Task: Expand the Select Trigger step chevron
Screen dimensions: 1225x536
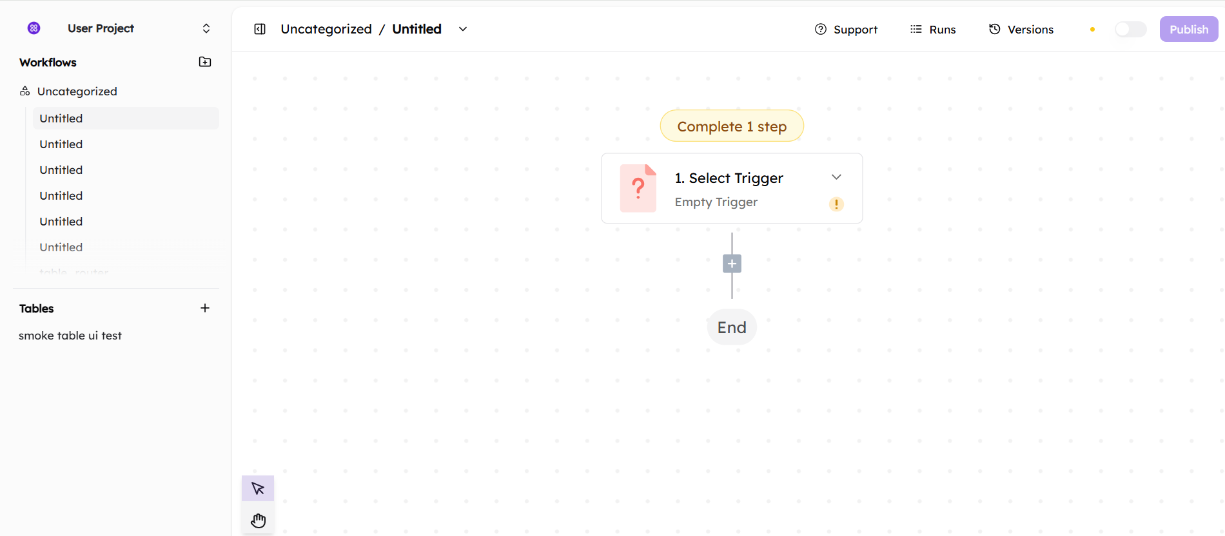Action: (836, 177)
